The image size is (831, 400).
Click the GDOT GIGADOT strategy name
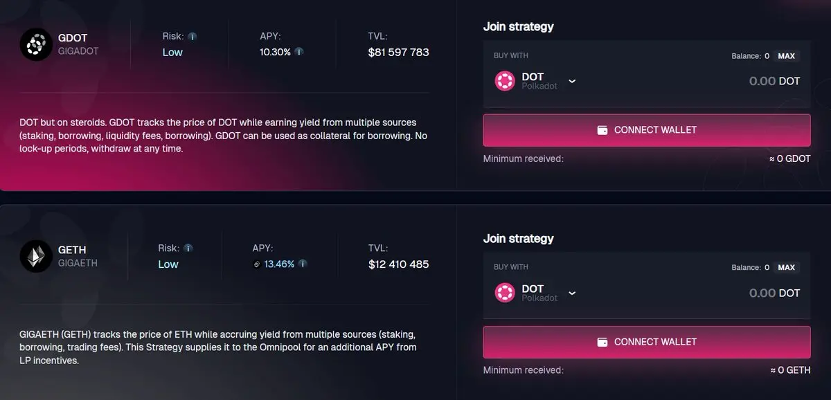pos(78,44)
